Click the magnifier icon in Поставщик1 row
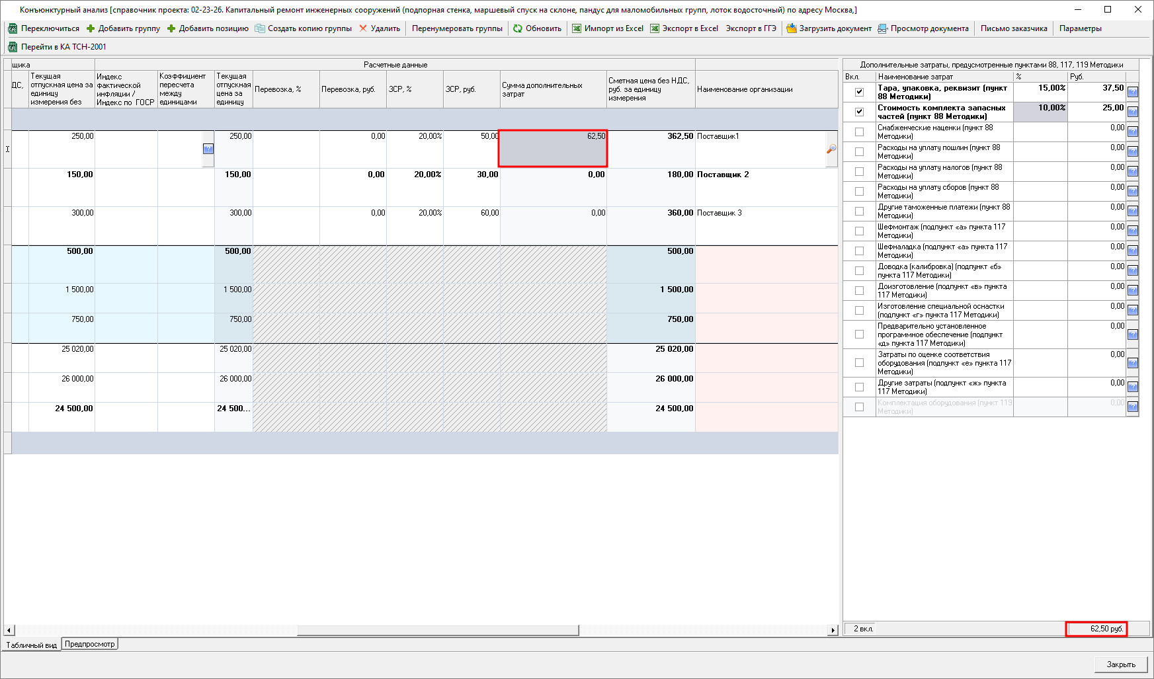The height and width of the screenshot is (679, 1154). (x=831, y=149)
